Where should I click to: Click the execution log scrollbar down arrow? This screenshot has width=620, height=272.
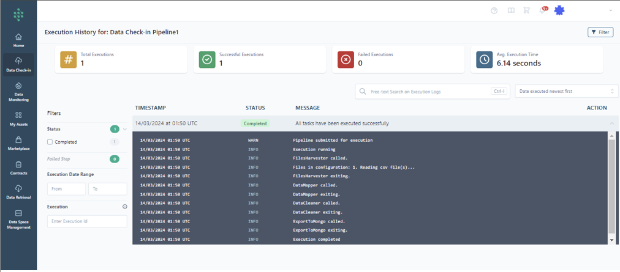tap(611, 240)
